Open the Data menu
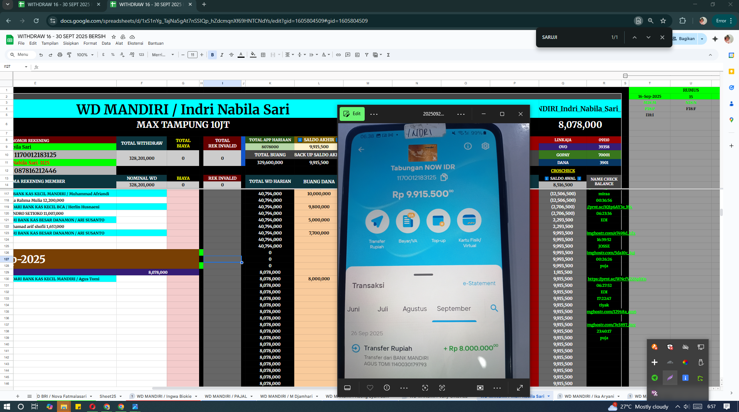 pos(106,43)
